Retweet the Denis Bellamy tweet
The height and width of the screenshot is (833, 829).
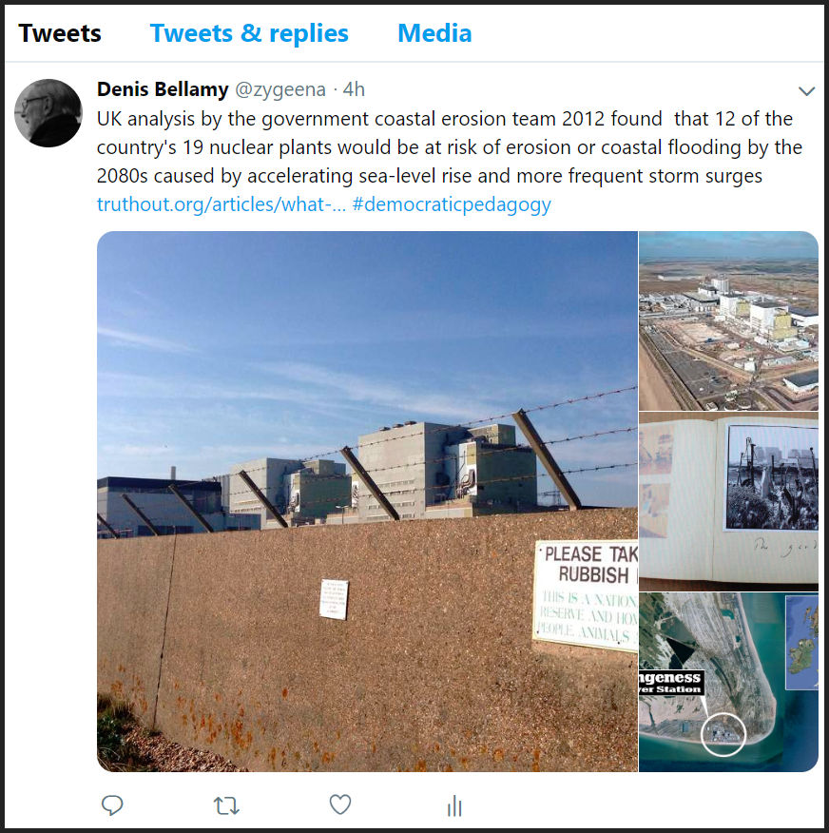[226, 806]
